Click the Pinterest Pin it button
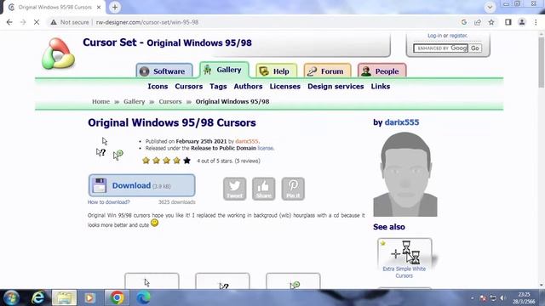Viewport: 545px width, 306px height. tap(293, 189)
